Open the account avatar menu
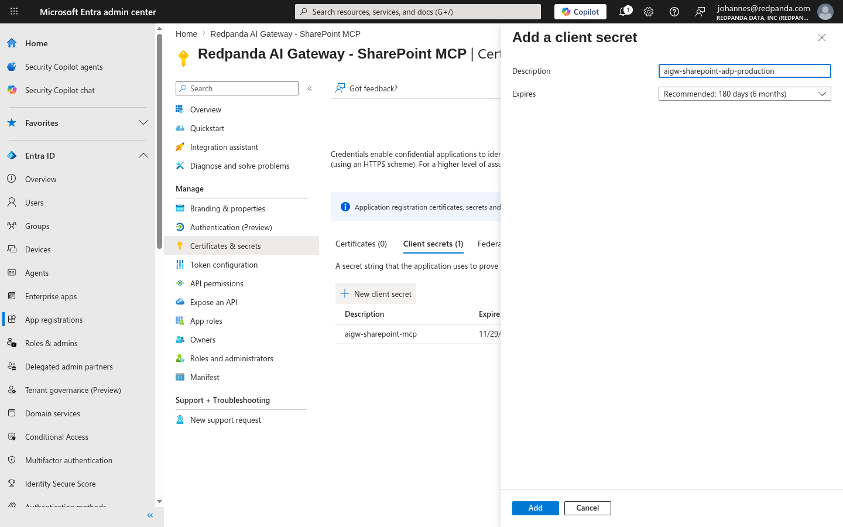This screenshot has height=527, width=843. pos(825,12)
